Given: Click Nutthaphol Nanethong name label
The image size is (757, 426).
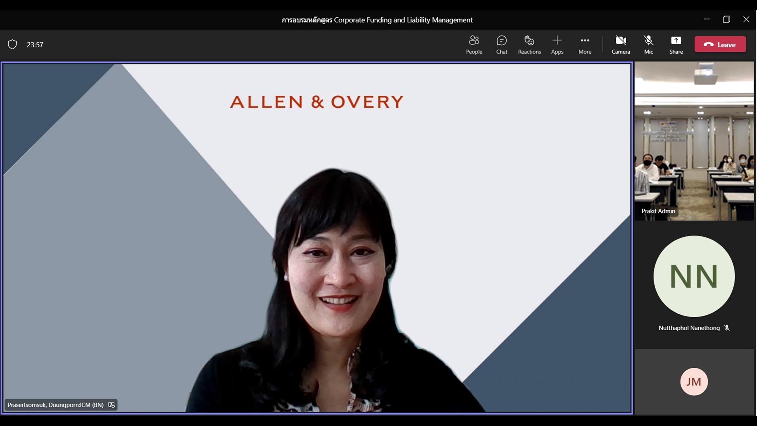Looking at the screenshot, I should pos(689,328).
